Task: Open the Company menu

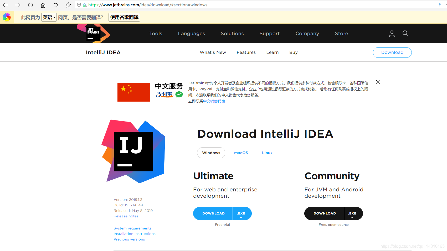Action: pos(307,34)
